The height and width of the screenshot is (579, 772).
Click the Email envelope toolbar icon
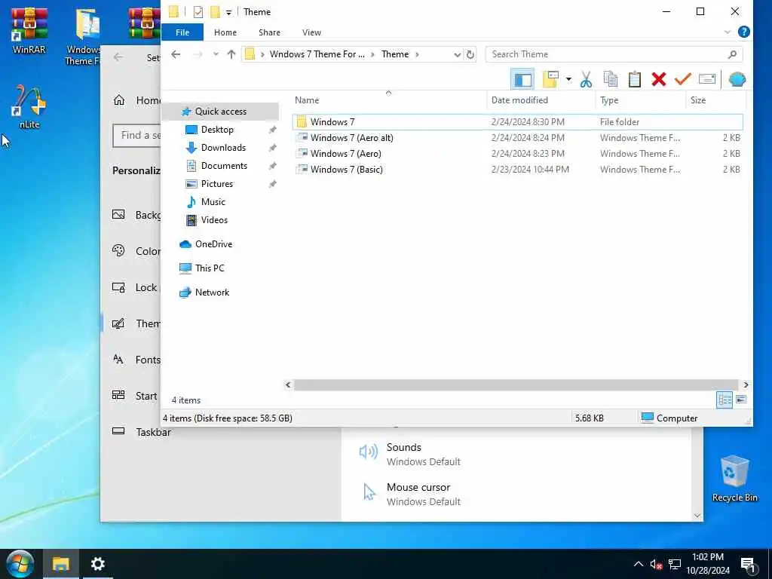[707, 79]
